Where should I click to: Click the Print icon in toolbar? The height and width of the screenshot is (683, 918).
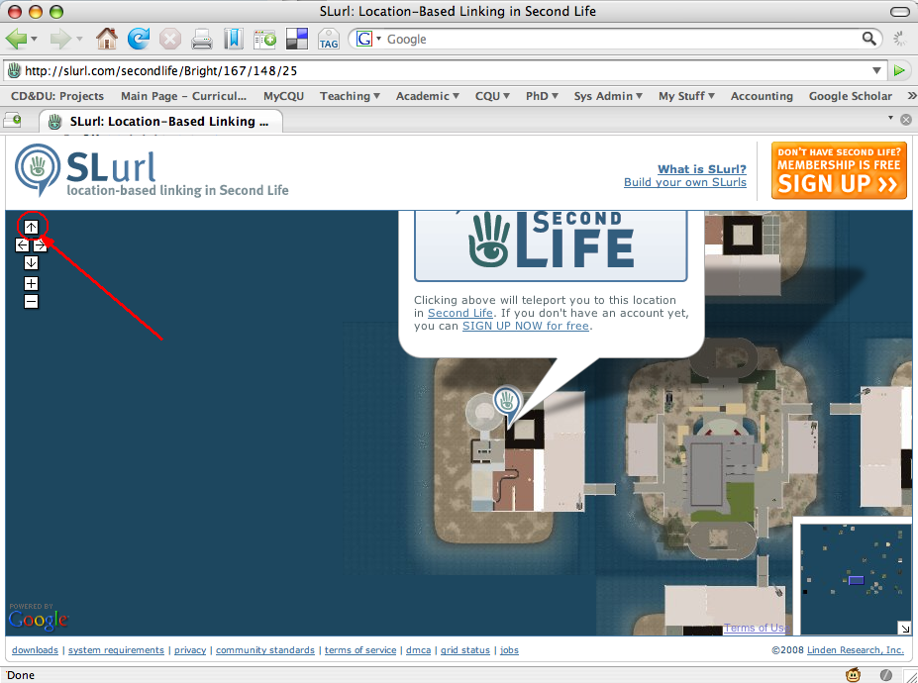(x=202, y=39)
